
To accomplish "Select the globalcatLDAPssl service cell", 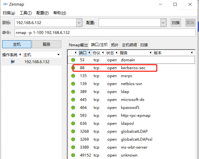I will (x=137, y=139).
